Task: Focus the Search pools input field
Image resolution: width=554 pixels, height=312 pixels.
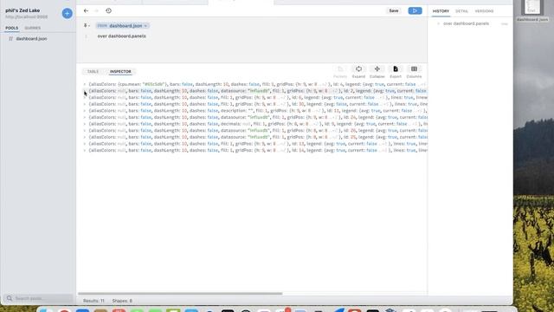Action: 38,298
